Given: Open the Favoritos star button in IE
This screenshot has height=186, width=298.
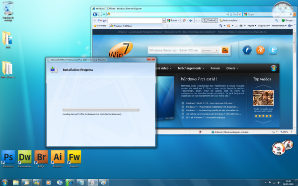Looking at the screenshot, I should tap(100, 26).
